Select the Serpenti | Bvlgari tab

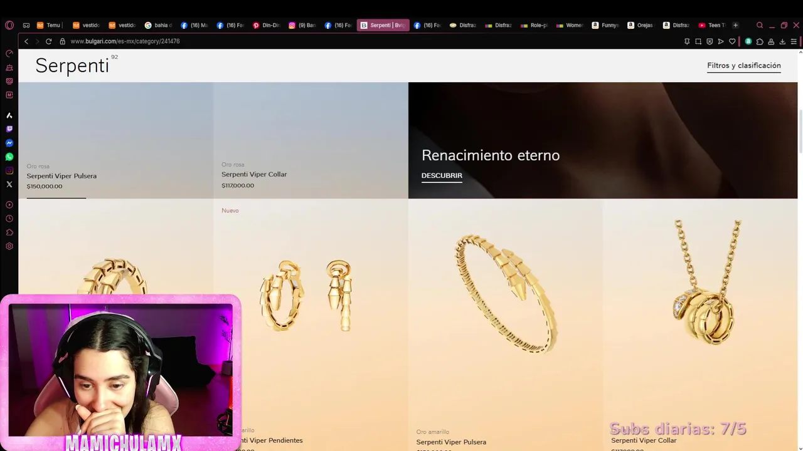[383, 25]
